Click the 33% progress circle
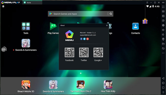 coord(4,50)
